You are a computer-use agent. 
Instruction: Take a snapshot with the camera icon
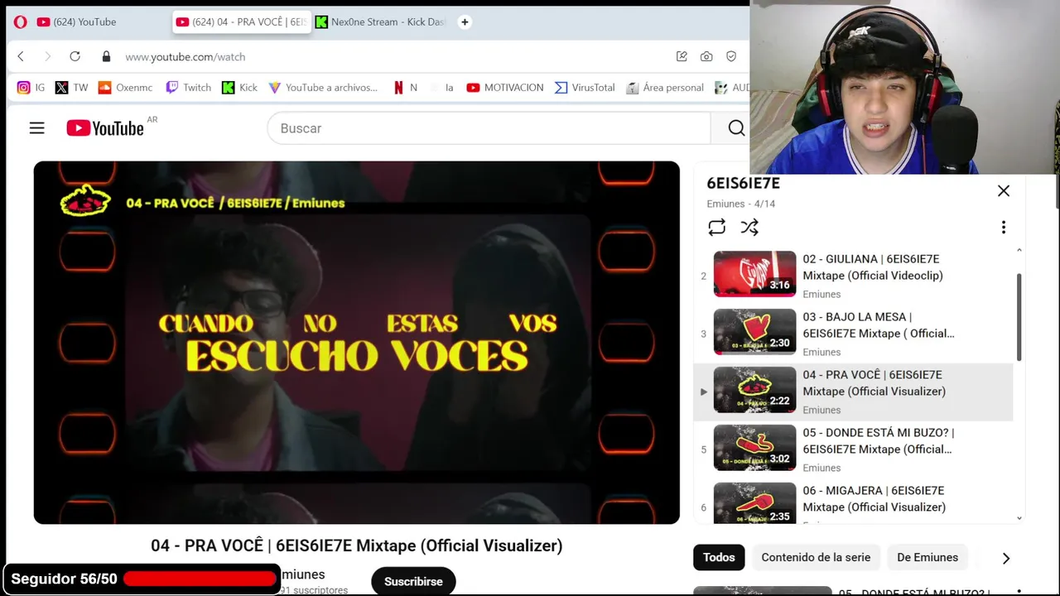[706, 56]
